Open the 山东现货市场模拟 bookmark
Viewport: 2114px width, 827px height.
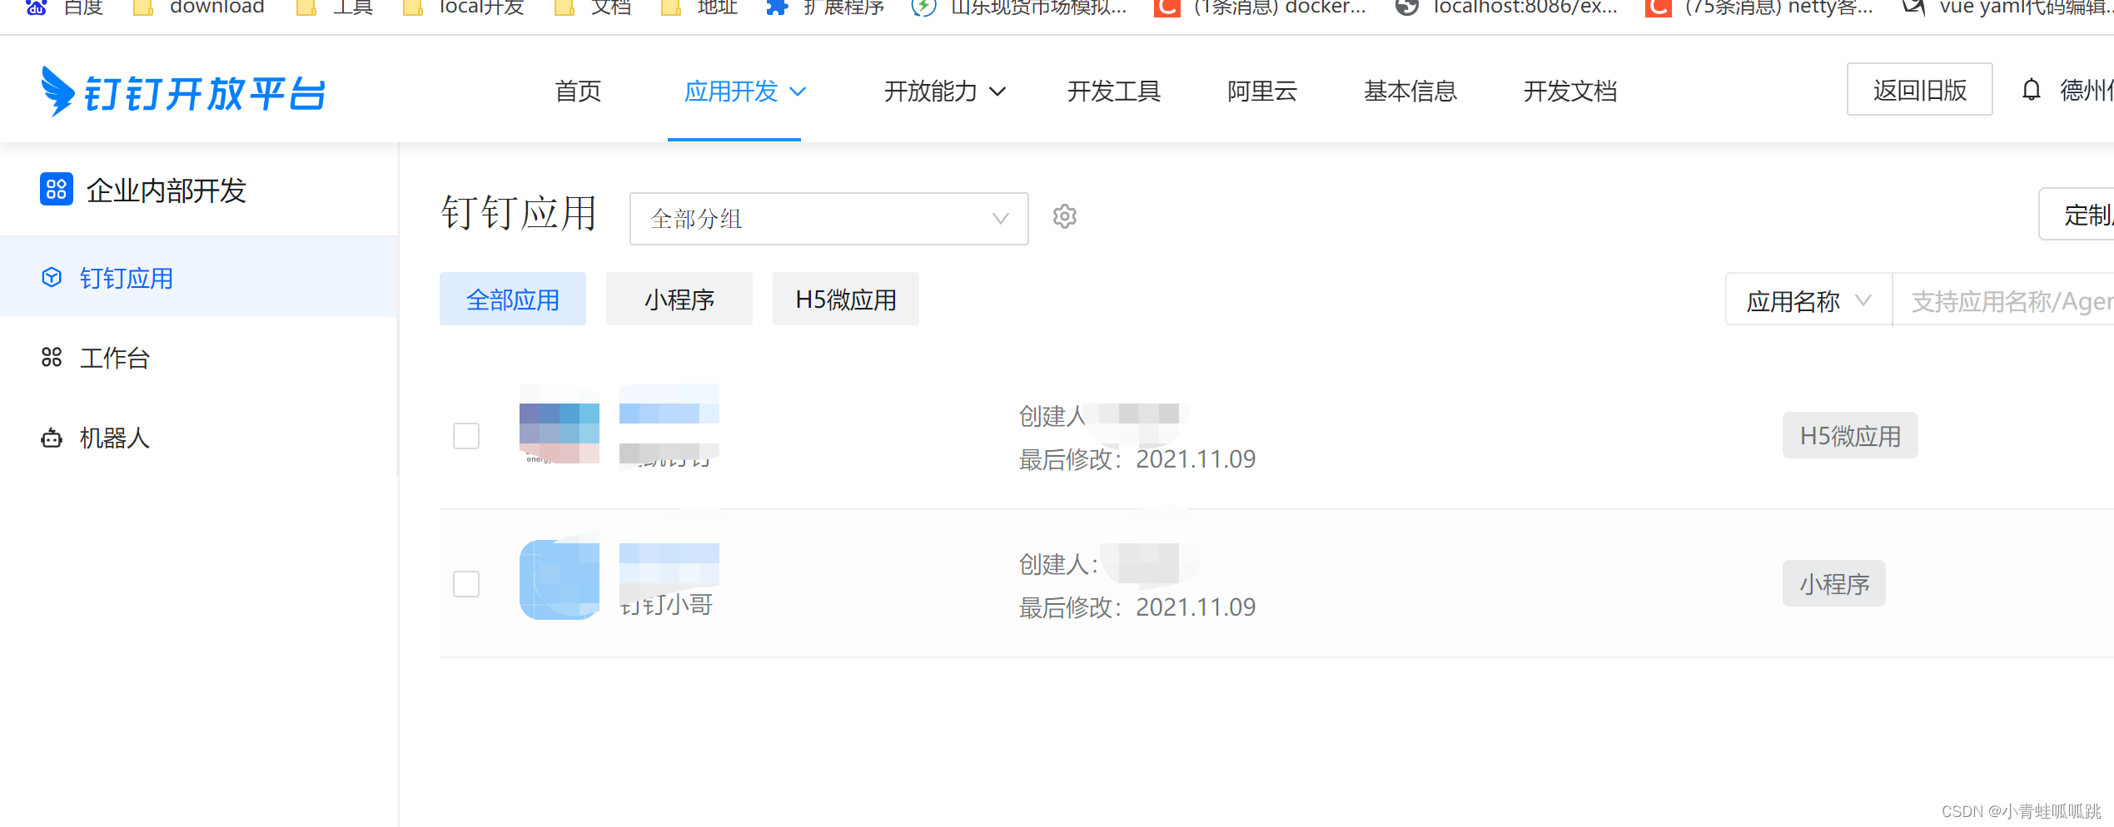point(1019,8)
